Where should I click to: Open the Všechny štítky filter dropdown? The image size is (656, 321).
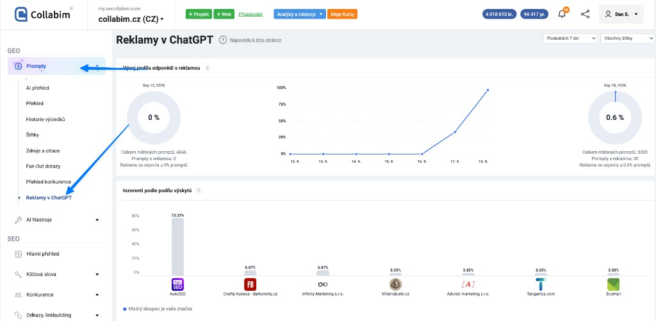pyautogui.click(x=628, y=38)
